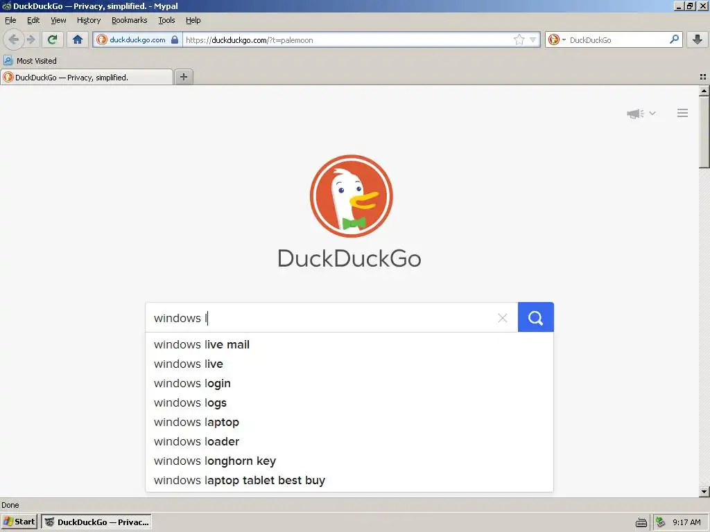Click the padlock site security icon
The width and height of the screenshot is (710, 532).
coord(175,39)
